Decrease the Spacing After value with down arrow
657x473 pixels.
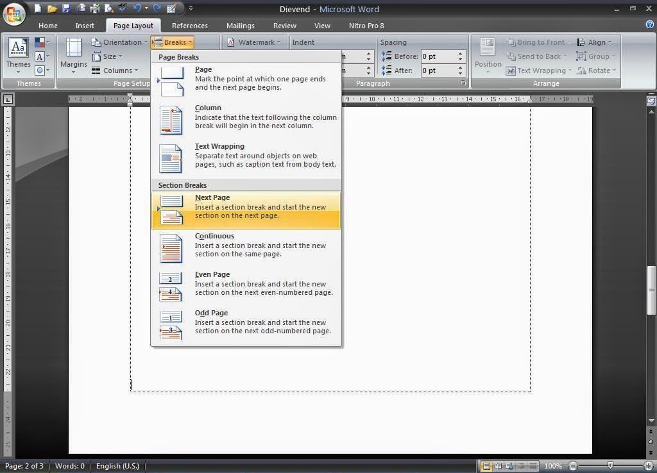(461, 73)
